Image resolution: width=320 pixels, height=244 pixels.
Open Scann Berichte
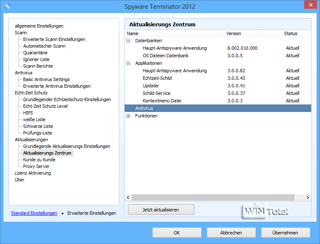tap(38, 66)
